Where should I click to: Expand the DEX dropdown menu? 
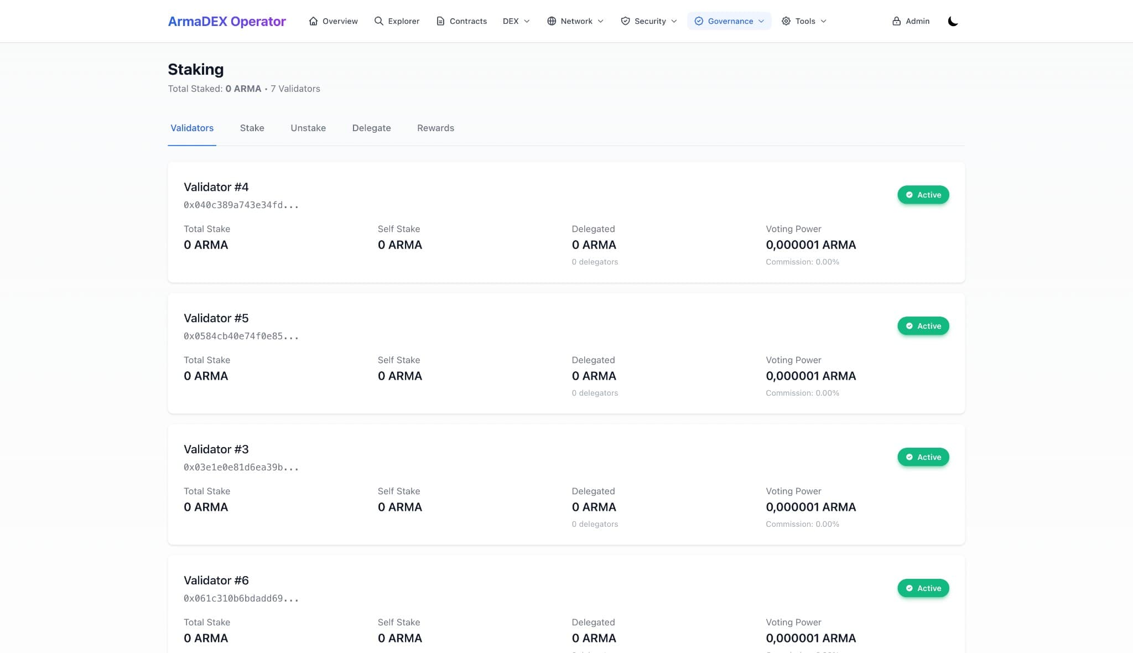pyautogui.click(x=526, y=22)
